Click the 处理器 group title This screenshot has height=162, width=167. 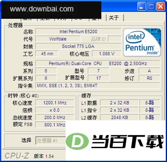(15, 25)
